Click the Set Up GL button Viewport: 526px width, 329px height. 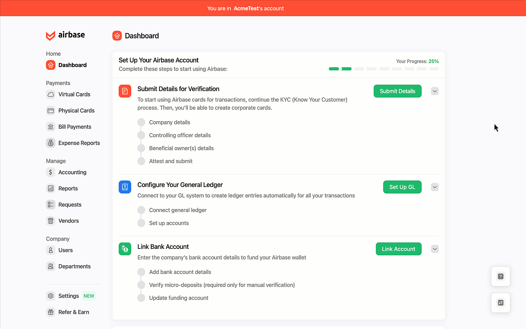(x=402, y=187)
